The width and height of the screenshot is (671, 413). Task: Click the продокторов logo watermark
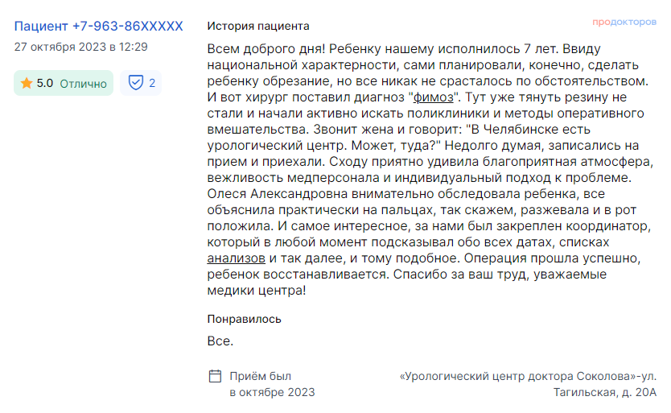point(624,22)
